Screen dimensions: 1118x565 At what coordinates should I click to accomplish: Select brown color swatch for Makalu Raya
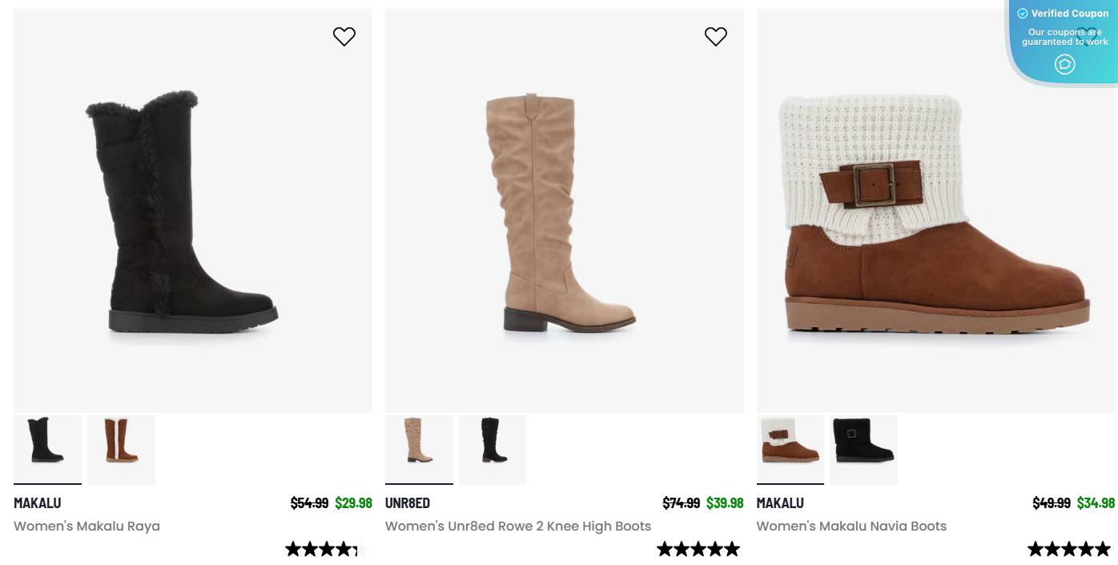(x=121, y=449)
